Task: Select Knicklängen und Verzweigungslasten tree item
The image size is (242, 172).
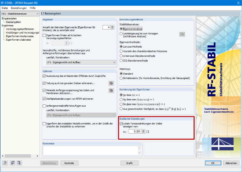Action: point(23,33)
